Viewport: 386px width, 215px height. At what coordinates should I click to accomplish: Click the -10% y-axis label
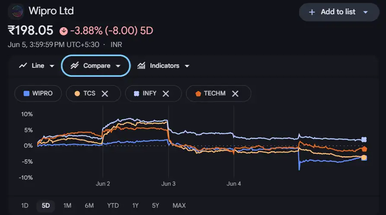pyautogui.click(x=26, y=177)
